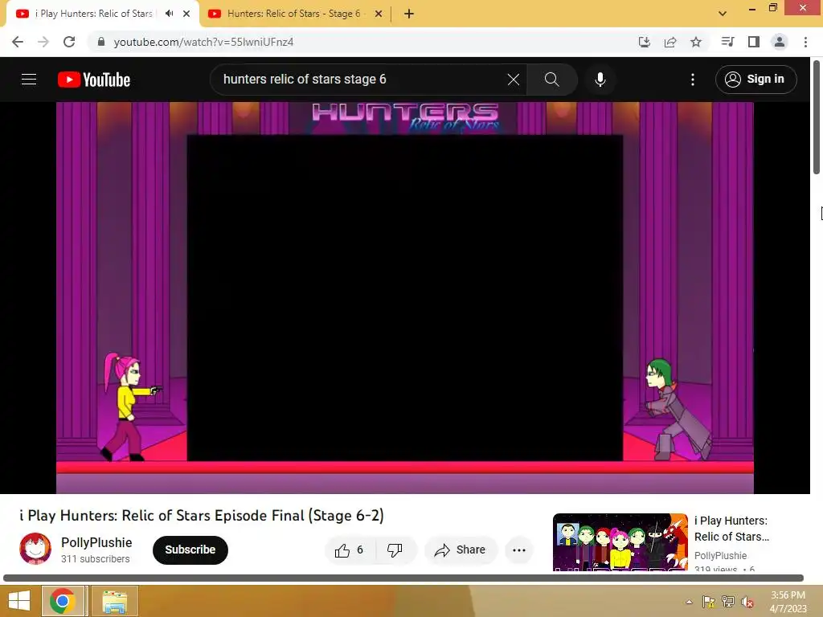Open a new tab with plus
Screen dimensions: 823x617
click(x=409, y=14)
